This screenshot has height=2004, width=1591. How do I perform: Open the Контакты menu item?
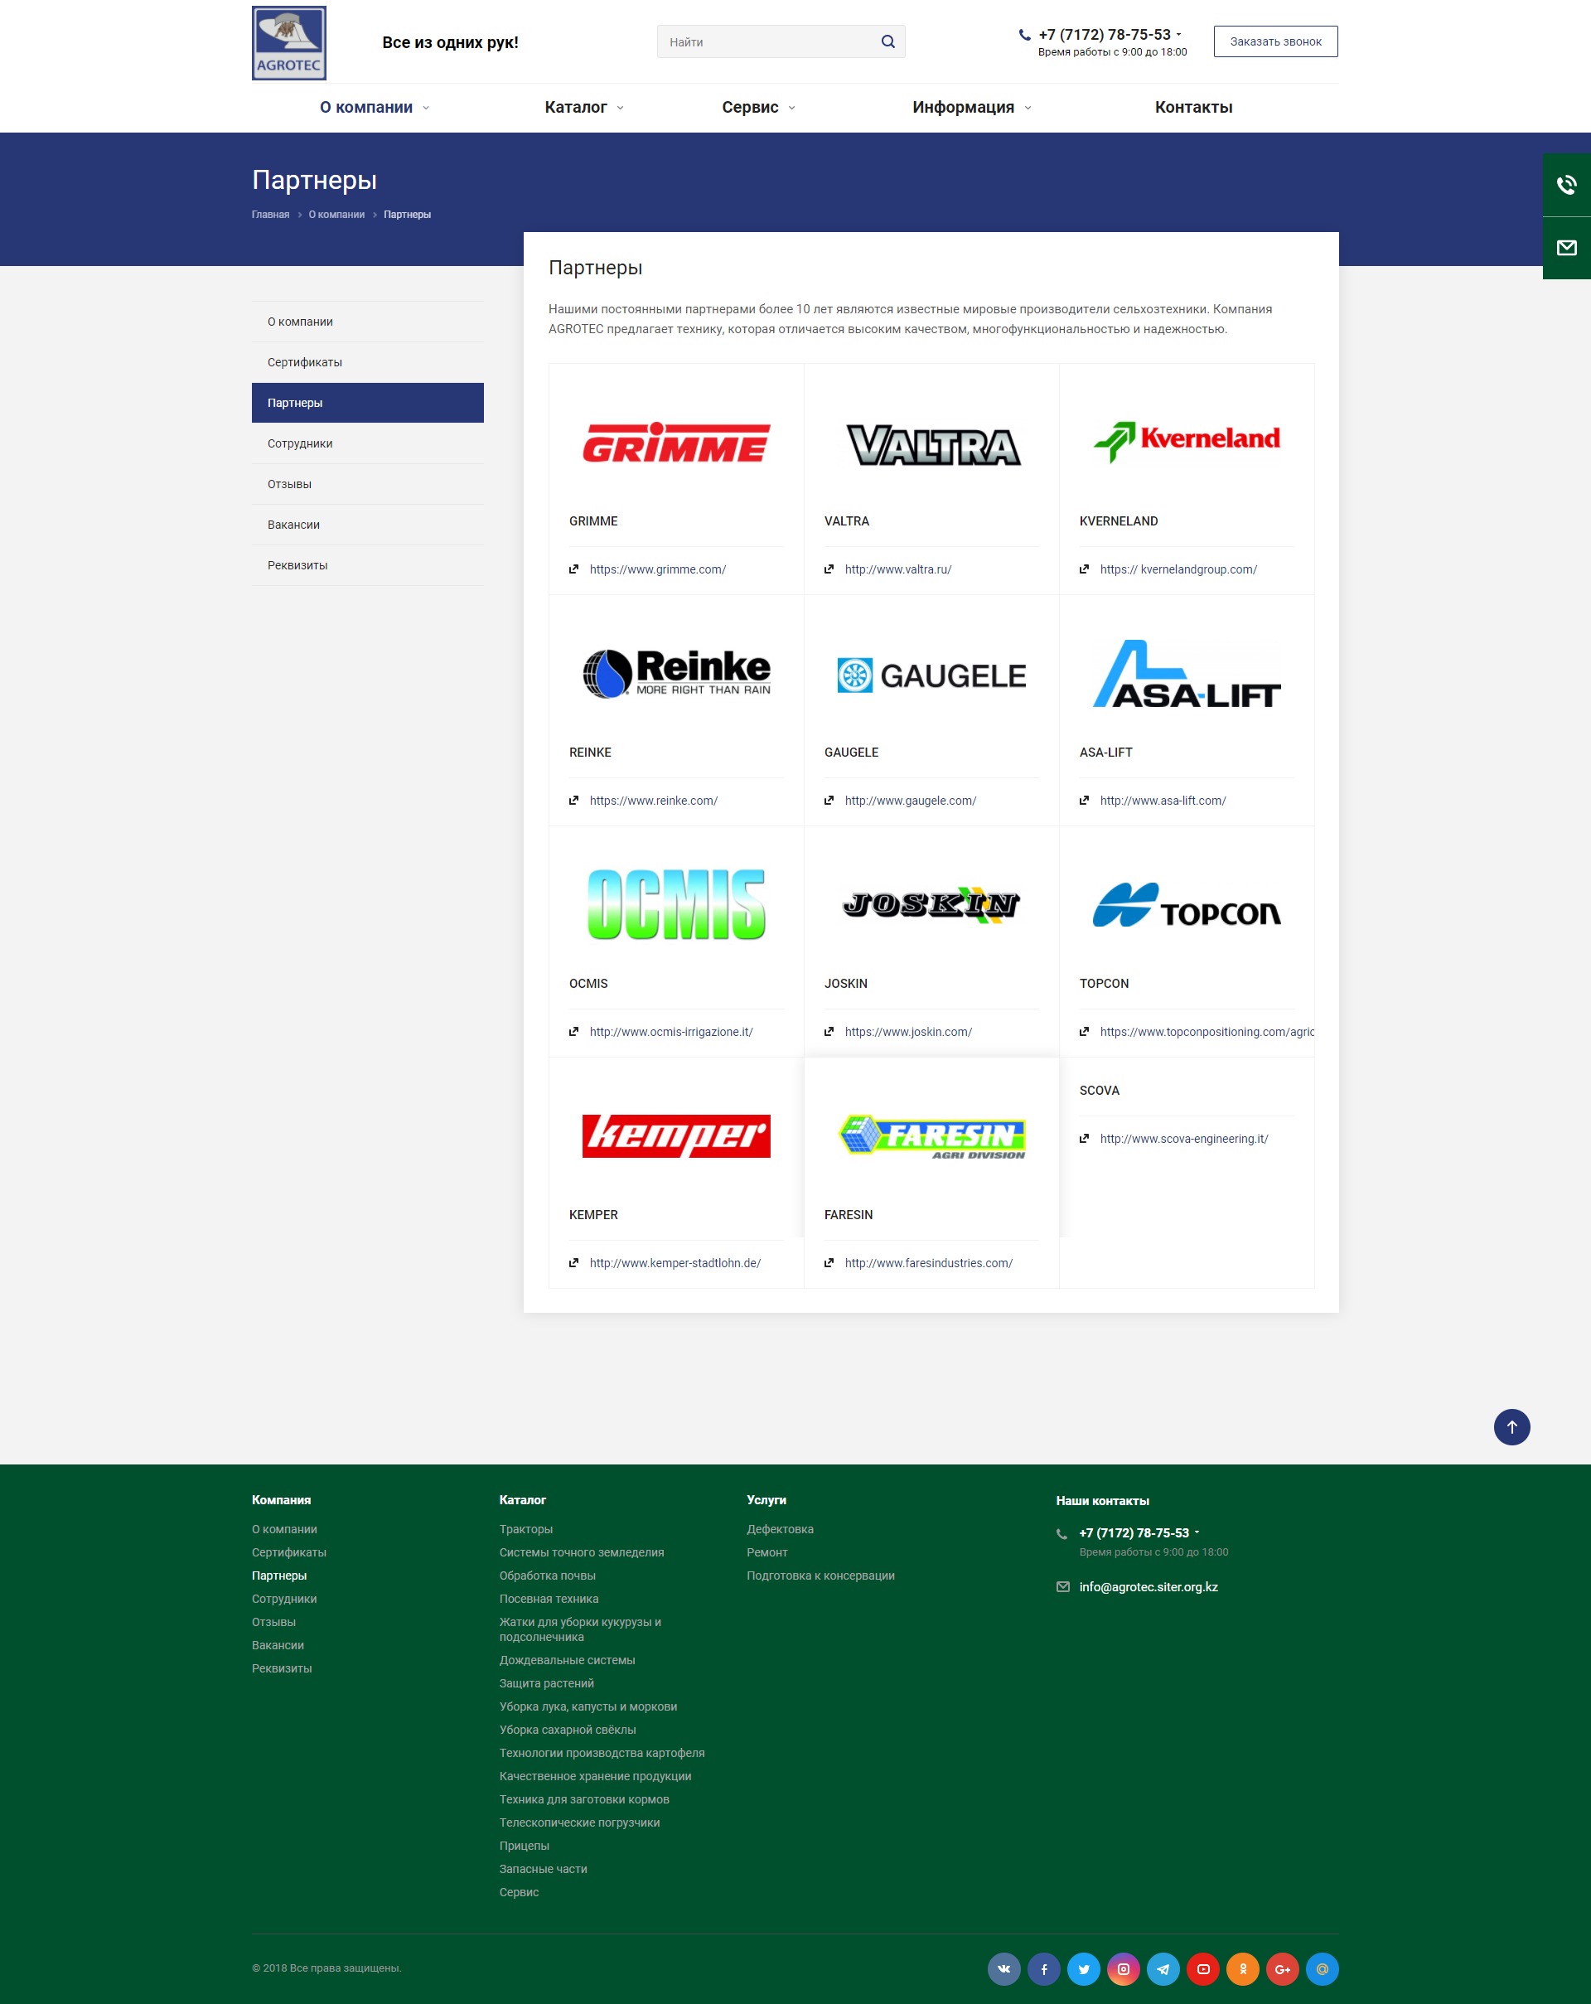click(1193, 108)
